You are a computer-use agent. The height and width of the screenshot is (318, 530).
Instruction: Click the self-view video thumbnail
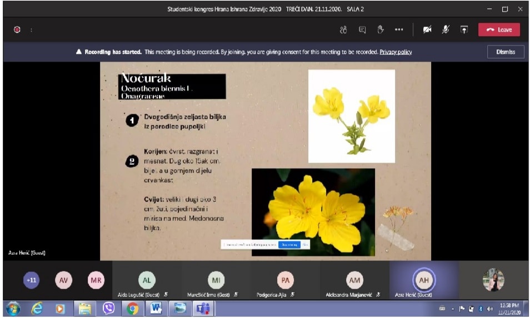coord(493,280)
